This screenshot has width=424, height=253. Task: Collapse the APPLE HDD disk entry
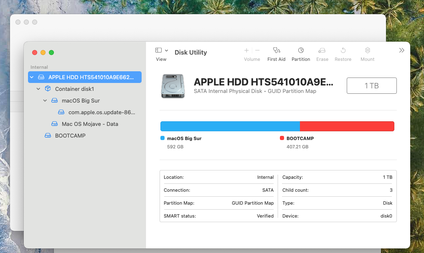[x=31, y=77]
